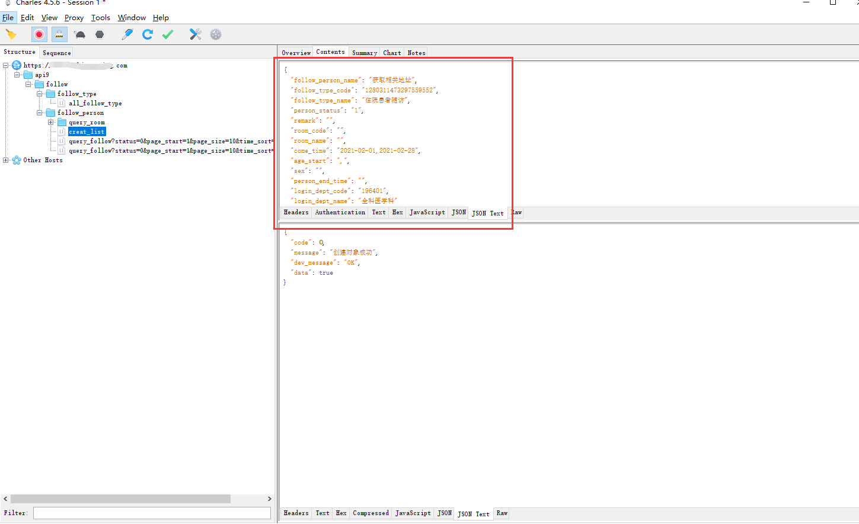The height and width of the screenshot is (524, 859).
Task: Collapse the follow_type folder
Action: coord(40,94)
